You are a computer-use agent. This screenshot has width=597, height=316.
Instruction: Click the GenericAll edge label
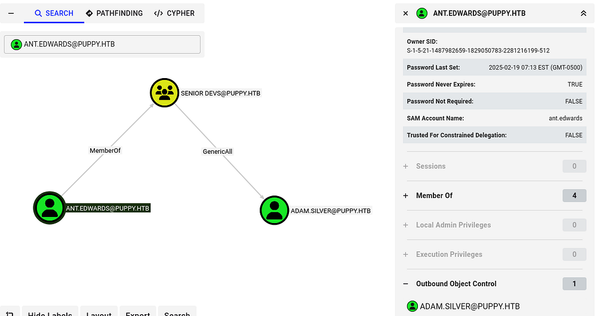tap(217, 151)
